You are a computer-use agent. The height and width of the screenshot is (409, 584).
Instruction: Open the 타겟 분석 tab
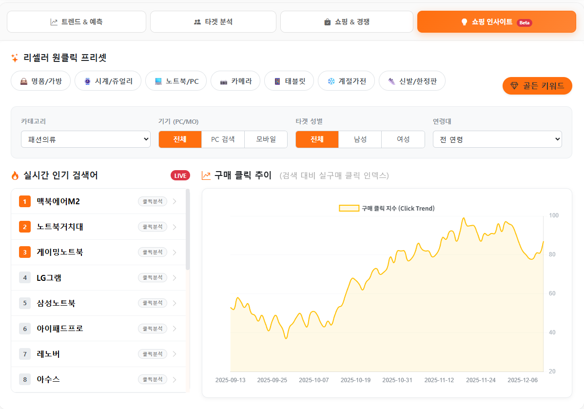(213, 21)
